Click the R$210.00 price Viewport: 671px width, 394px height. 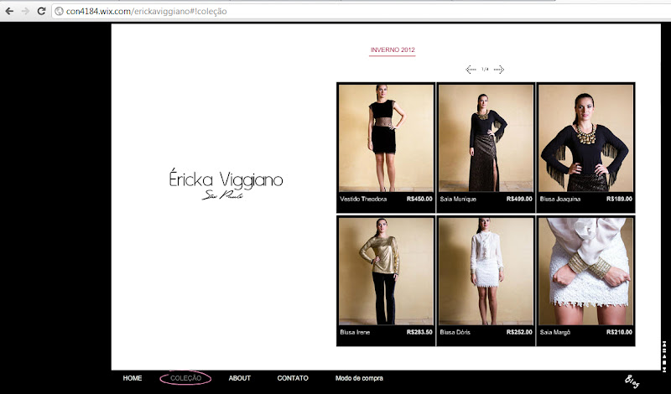(x=619, y=332)
